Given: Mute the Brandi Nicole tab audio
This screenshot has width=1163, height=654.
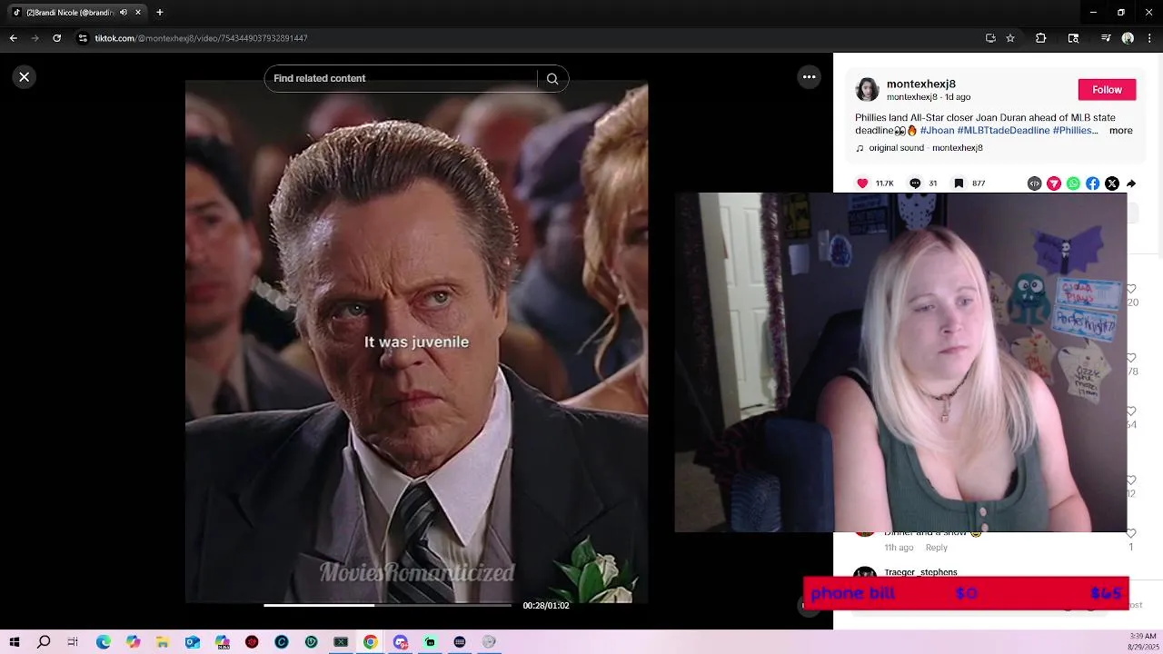Looking at the screenshot, I should pos(124,13).
